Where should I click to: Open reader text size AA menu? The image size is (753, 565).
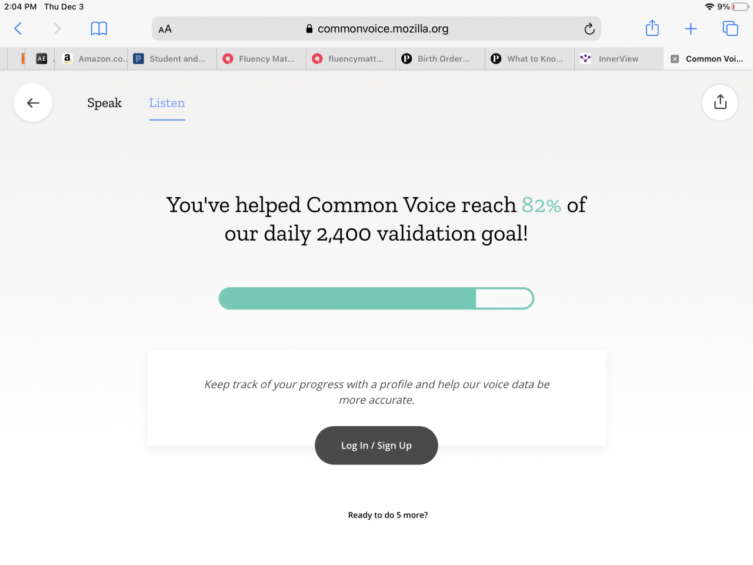coord(165,29)
